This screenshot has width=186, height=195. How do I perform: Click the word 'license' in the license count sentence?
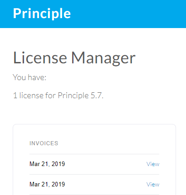(31, 95)
